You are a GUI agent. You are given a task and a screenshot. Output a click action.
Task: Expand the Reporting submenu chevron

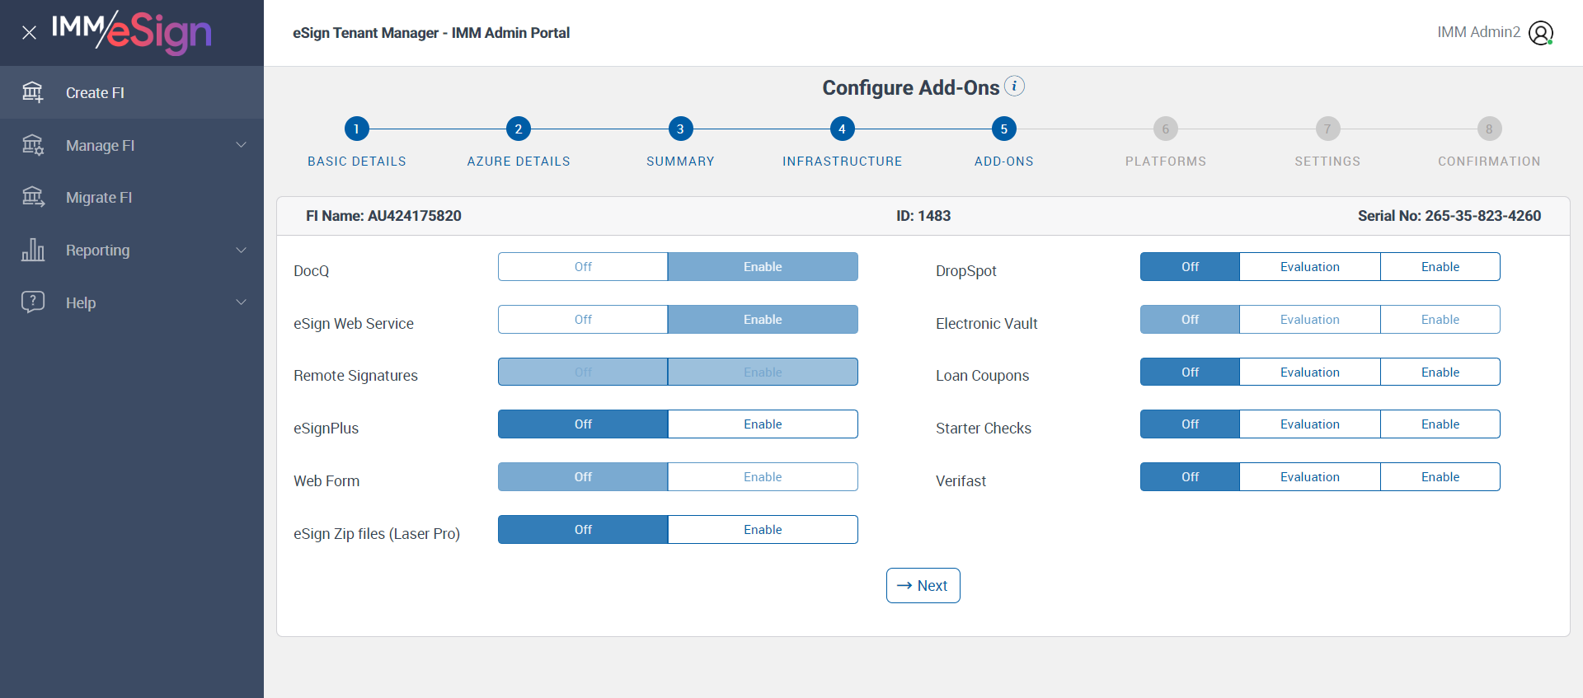242,250
